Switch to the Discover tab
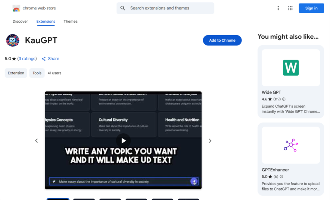 coord(20,22)
